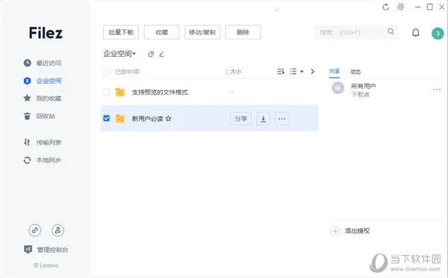Click the Filez logo

(46, 33)
